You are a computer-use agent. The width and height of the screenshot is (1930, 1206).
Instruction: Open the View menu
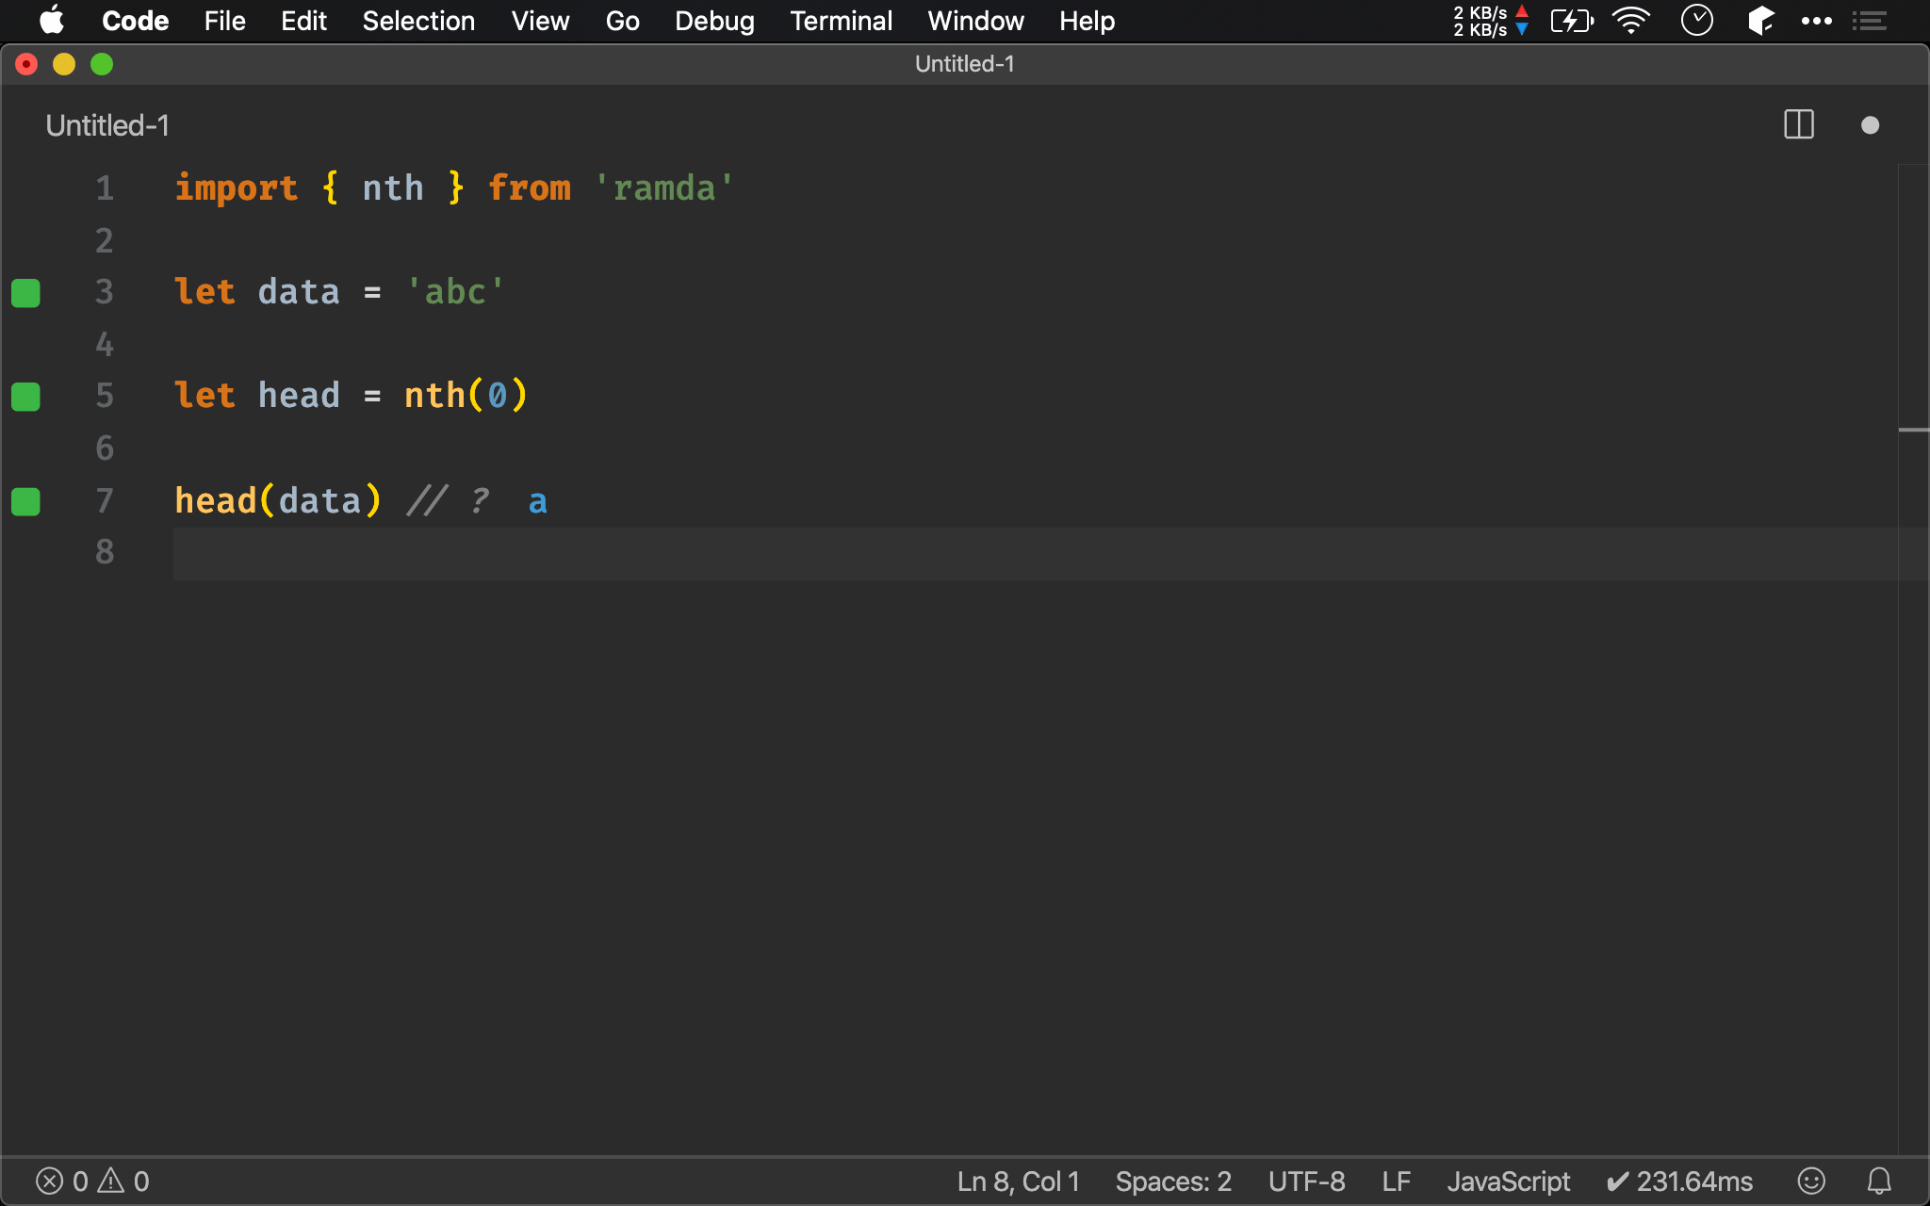coord(540,21)
